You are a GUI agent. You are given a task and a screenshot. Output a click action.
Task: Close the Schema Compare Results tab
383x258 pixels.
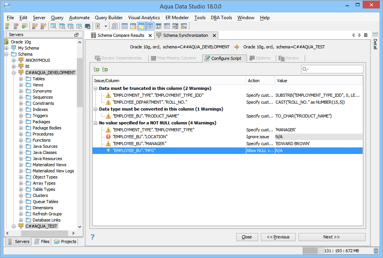pos(150,36)
